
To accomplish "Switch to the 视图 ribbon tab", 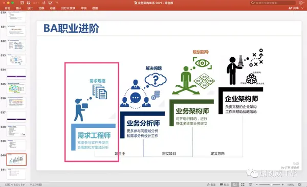I will click(x=95, y=8).
